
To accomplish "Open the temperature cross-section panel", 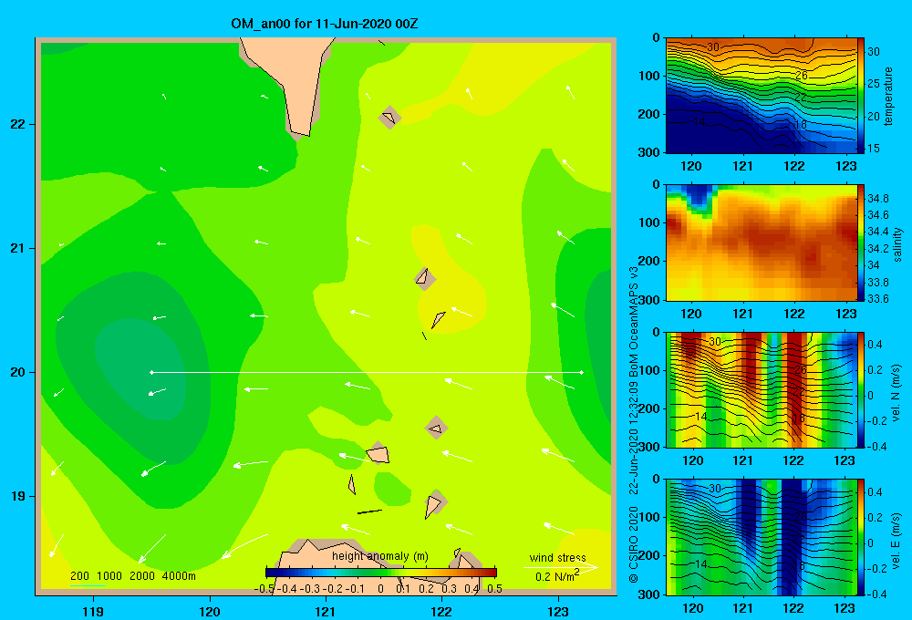I will pos(761,96).
